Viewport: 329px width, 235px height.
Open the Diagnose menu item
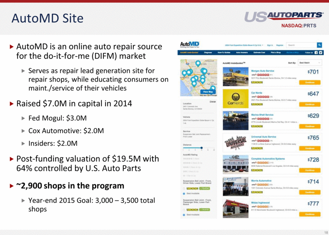pyautogui.click(x=208, y=52)
